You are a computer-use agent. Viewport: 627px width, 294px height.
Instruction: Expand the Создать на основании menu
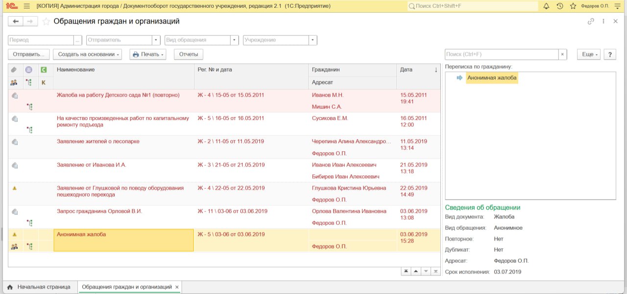(87, 54)
